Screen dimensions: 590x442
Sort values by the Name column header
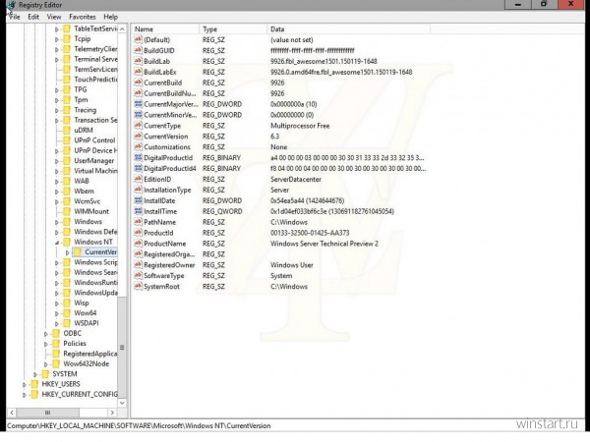point(162,29)
